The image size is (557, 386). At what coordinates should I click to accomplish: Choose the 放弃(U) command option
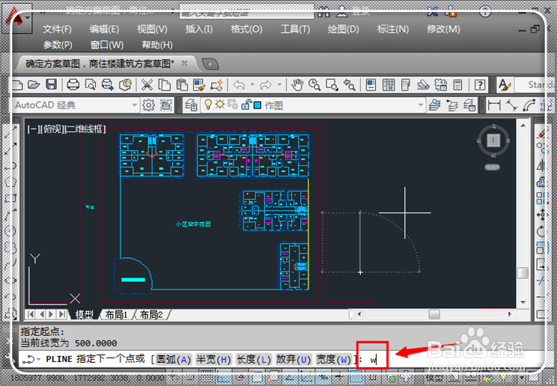(293, 360)
